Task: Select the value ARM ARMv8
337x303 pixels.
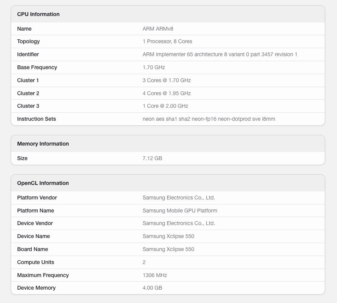Action: [158, 29]
